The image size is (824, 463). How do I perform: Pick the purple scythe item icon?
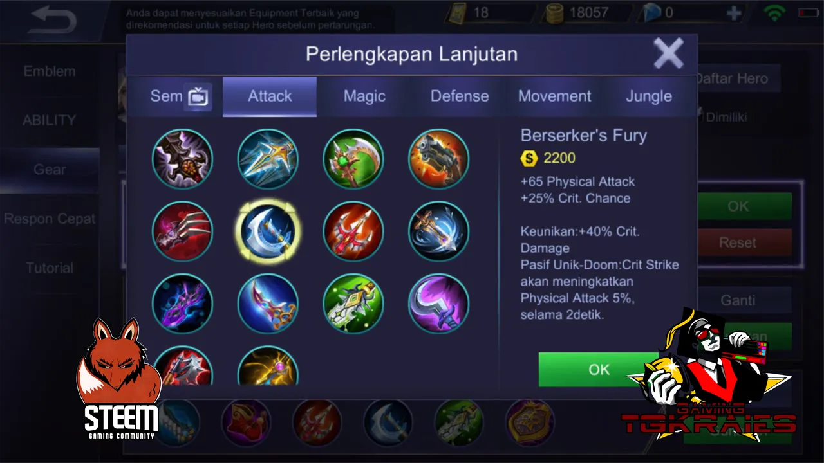pyautogui.click(x=439, y=304)
